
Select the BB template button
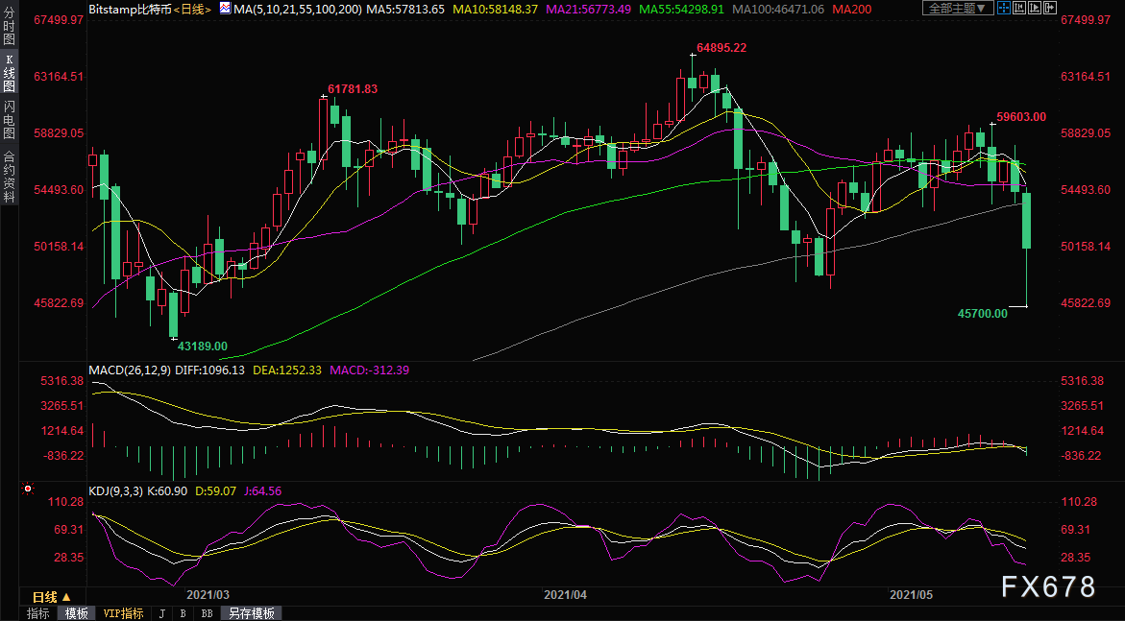(207, 613)
